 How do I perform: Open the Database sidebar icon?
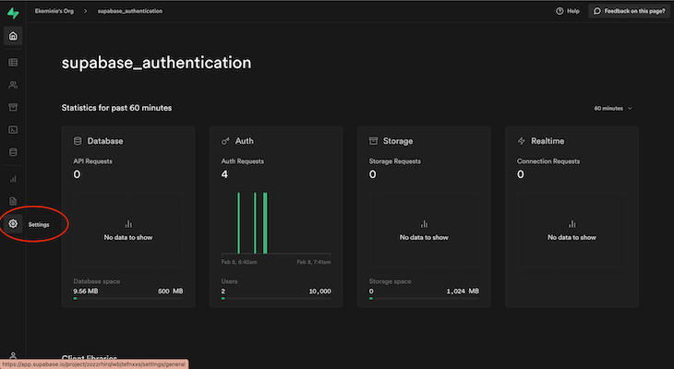(13, 152)
